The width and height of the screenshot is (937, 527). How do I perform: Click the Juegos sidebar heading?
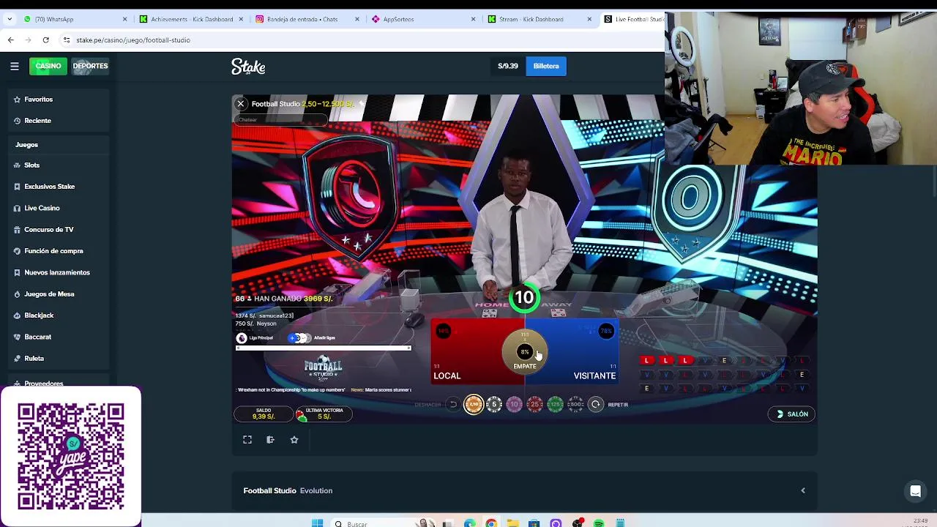pyautogui.click(x=26, y=145)
